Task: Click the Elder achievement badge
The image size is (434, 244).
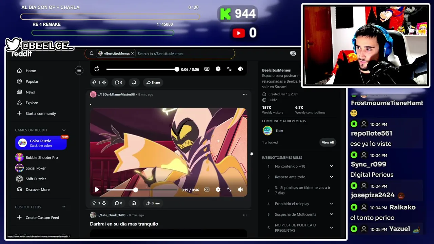Action: coord(268,130)
